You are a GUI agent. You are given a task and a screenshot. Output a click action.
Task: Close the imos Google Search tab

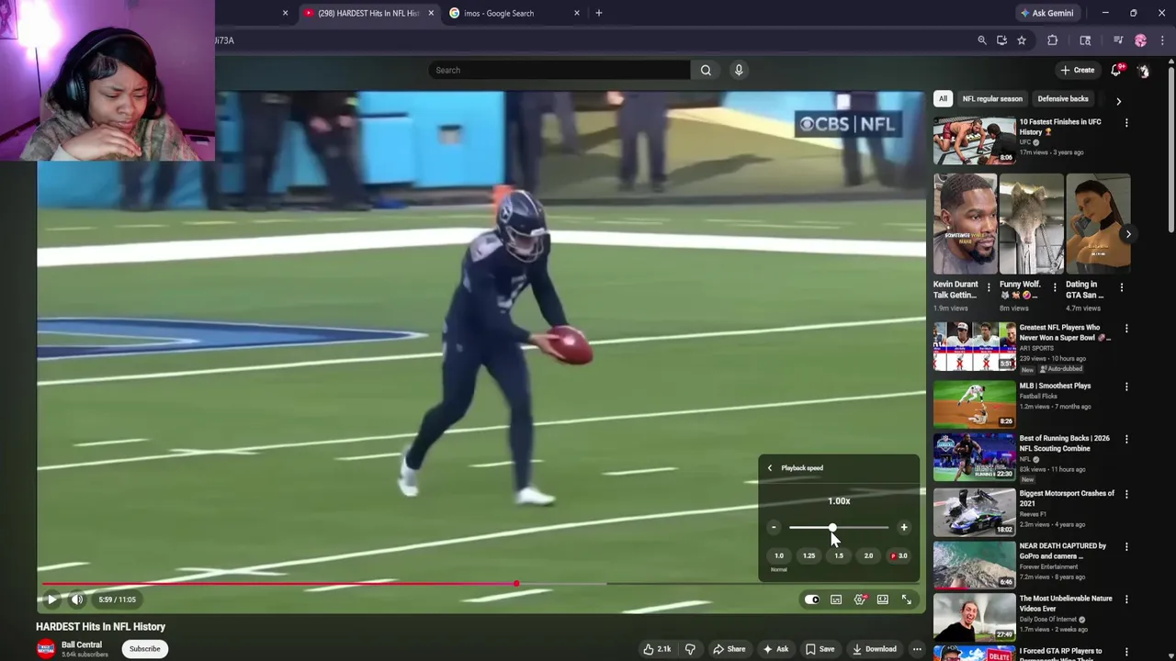coord(577,13)
